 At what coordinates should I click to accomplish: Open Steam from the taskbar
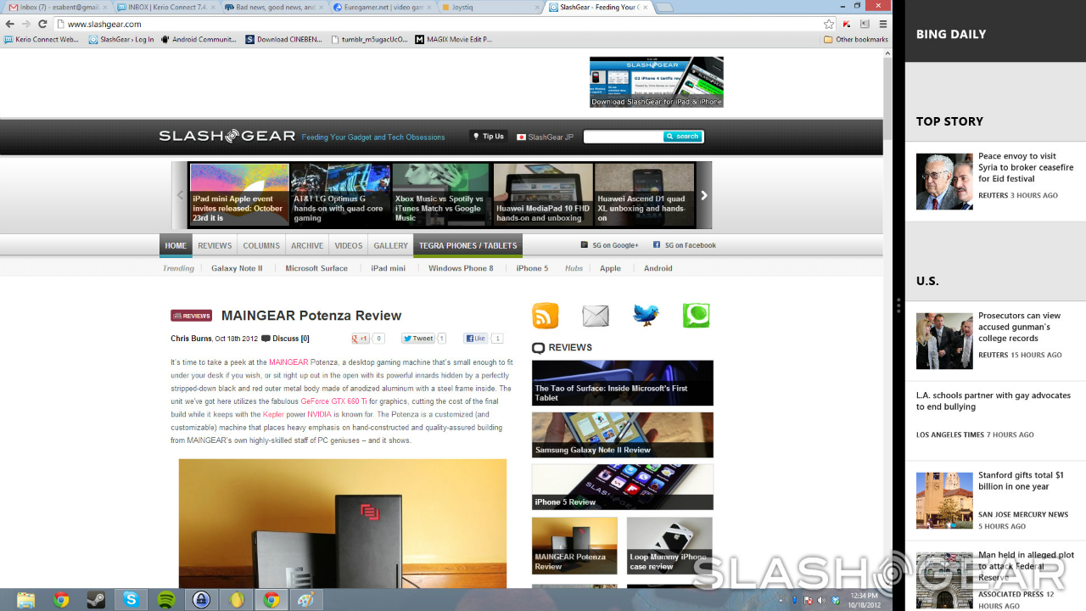(x=96, y=599)
